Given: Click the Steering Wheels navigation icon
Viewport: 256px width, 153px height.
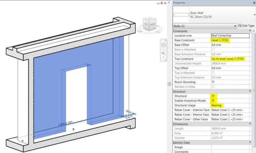Looking at the screenshot, I should coord(163,45).
